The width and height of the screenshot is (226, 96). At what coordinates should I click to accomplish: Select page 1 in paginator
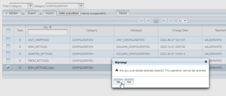(156, 21)
